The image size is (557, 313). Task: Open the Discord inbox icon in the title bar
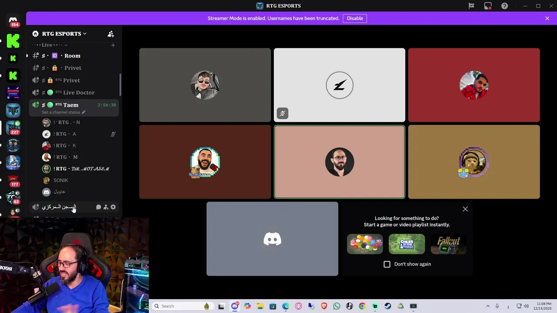coord(488,6)
